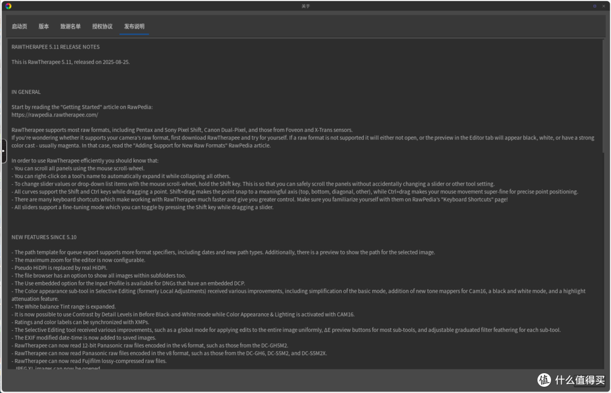Switch to the 启动页 tab
Image resolution: width=611 pixels, height=393 pixels.
tap(19, 27)
